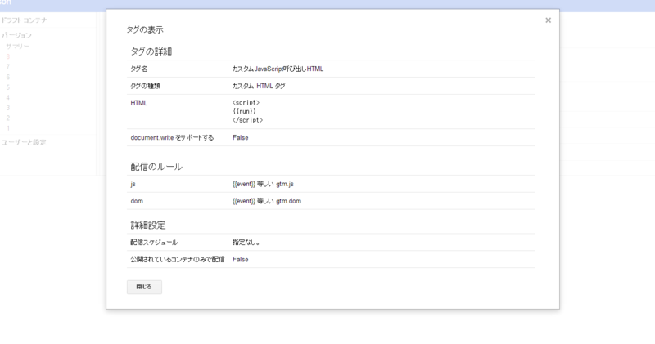Click the 閉じる button
Image resolution: width=655 pixels, height=344 pixels.
coord(144,287)
